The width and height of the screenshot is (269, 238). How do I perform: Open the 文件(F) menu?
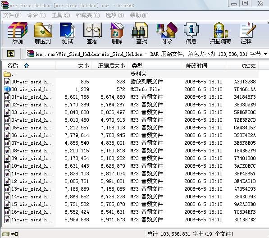coord(12,15)
